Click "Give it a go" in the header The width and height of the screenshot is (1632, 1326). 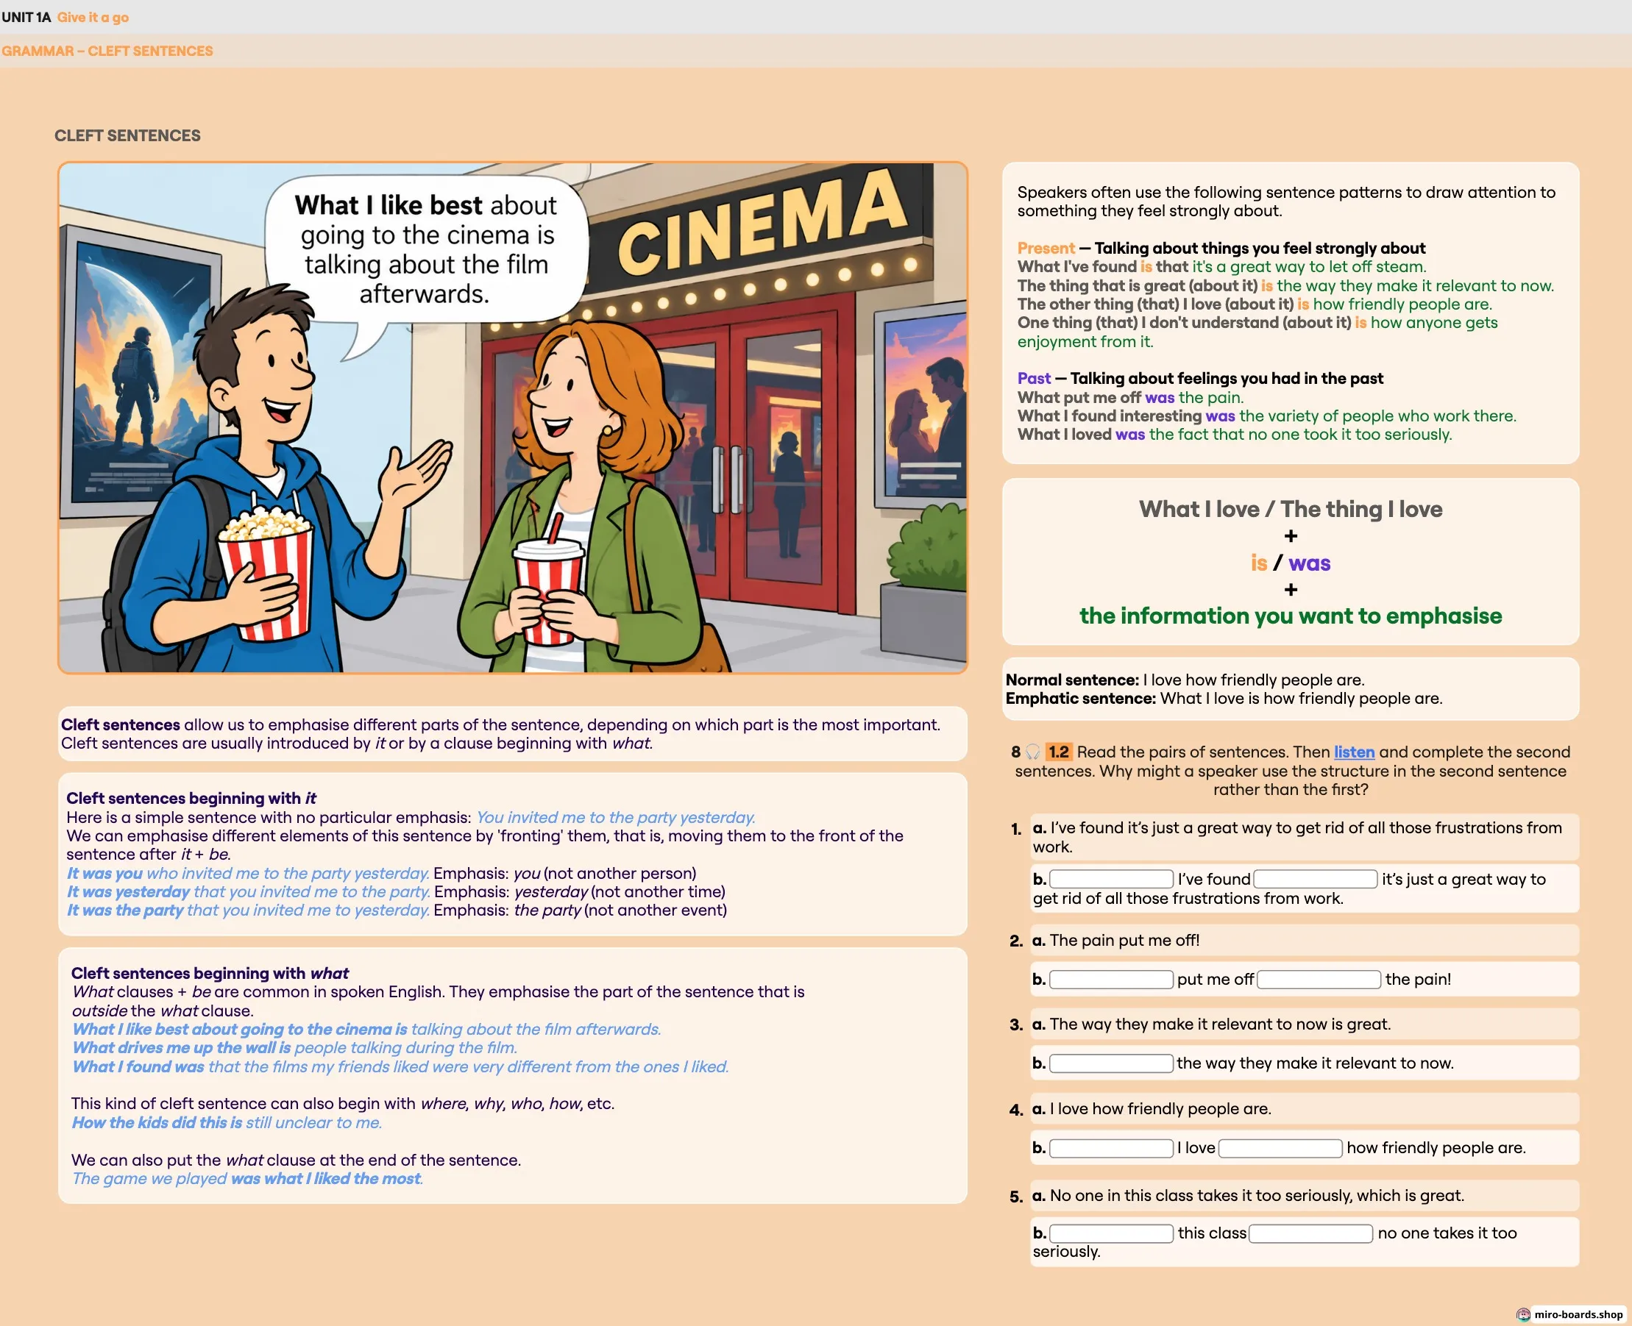click(x=93, y=17)
